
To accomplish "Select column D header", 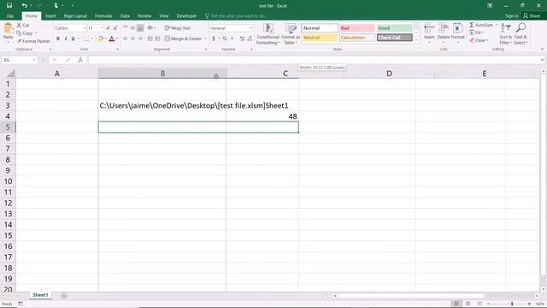I will point(389,74).
